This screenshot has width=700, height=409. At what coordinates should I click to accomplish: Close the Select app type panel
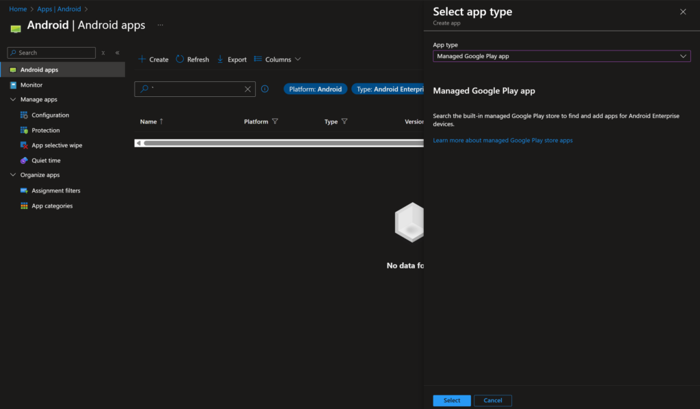pyautogui.click(x=683, y=12)
